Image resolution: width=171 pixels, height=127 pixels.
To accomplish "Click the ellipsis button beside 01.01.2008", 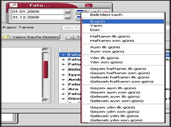I will pos(67,12).
